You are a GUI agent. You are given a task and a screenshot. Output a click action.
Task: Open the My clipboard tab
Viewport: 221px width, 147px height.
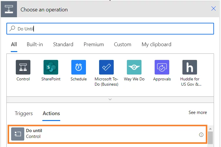[156, 44]
